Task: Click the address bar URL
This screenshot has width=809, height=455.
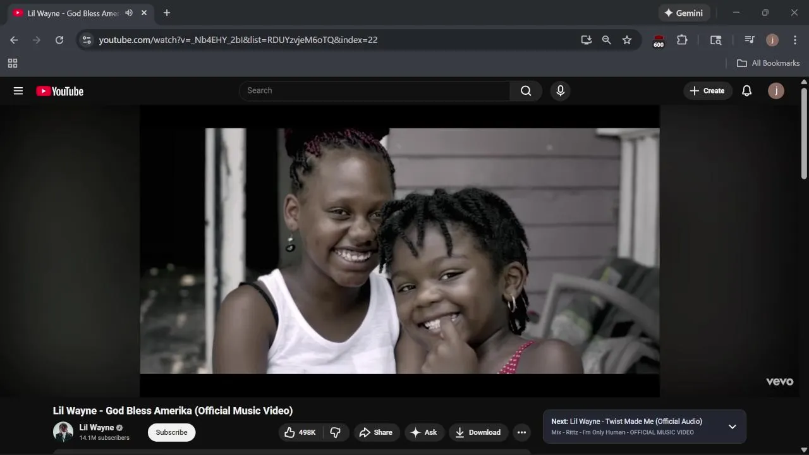Action: click(x=238, y=40)
